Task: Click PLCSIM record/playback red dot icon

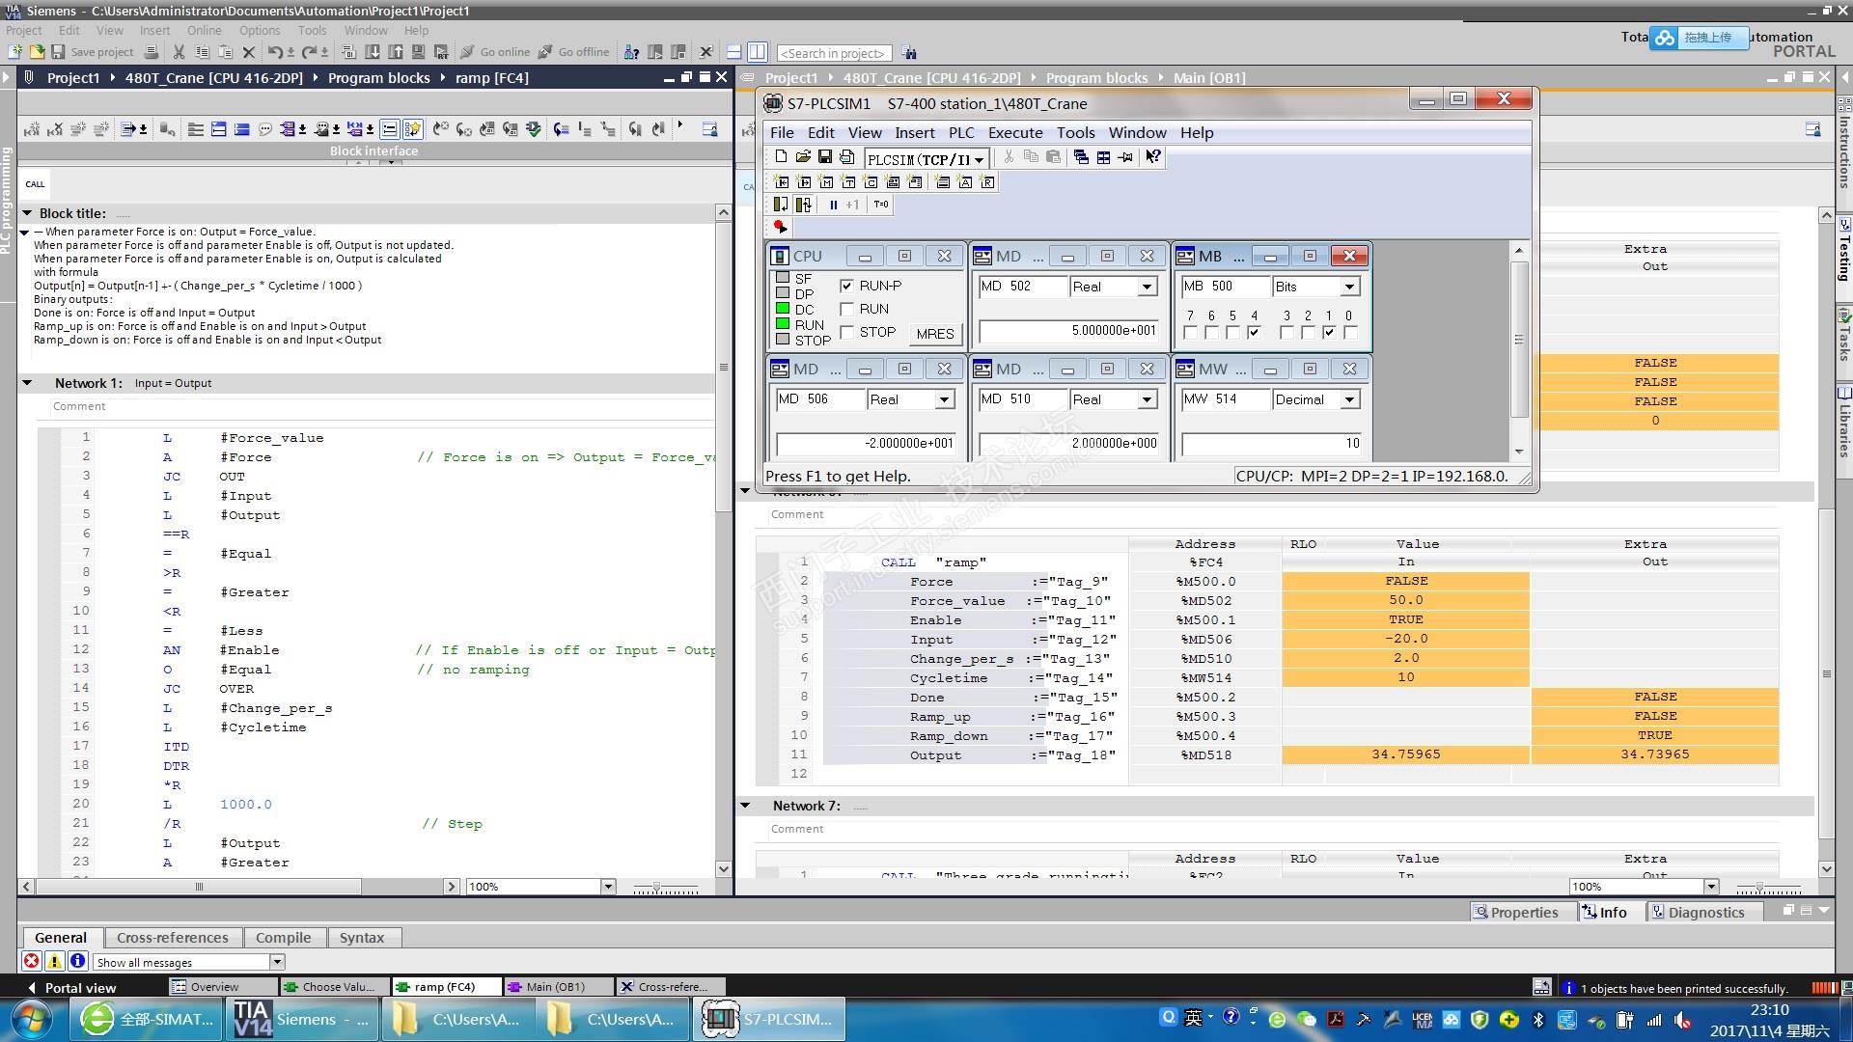Action: (x=780, y=228)
